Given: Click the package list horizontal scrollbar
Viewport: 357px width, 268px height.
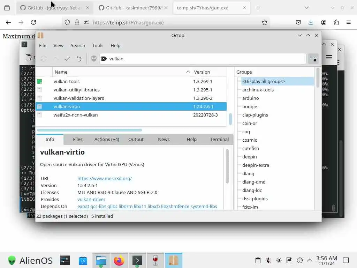Looking at the screenshot, I should [90, 130].
